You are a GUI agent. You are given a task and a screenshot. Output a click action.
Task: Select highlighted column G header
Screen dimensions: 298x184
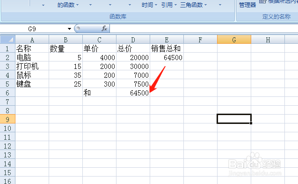tap(234, 40)
